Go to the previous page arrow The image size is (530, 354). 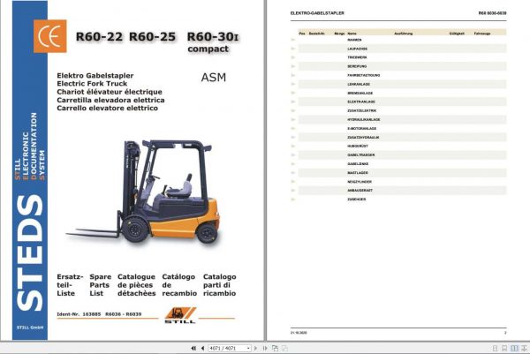click(202, 348)
